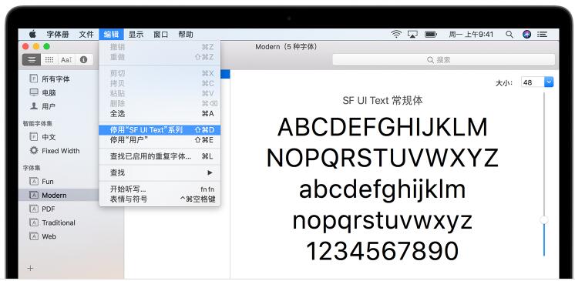Click the SF UI Text 常规体 heading

click(382, 100)
